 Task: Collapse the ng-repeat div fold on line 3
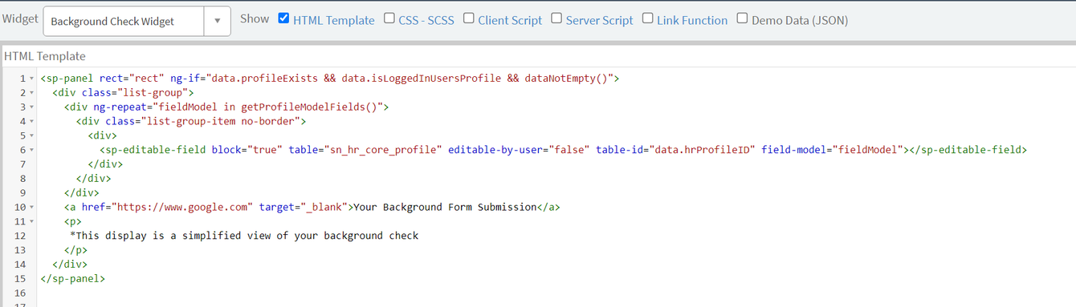coord(31,107)
